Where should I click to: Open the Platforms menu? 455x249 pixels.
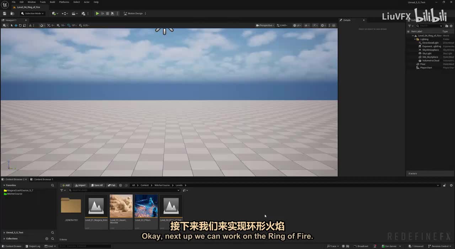64,2
